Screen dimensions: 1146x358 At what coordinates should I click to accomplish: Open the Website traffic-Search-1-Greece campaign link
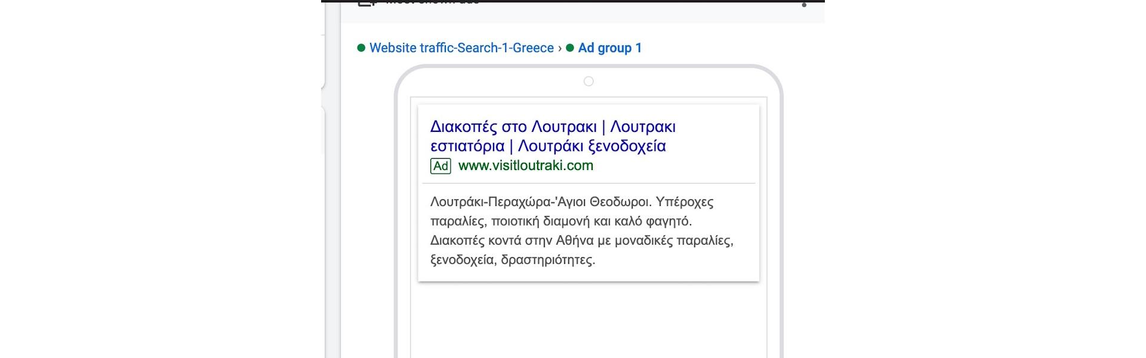pyautogui.click(x=461, y=48)
